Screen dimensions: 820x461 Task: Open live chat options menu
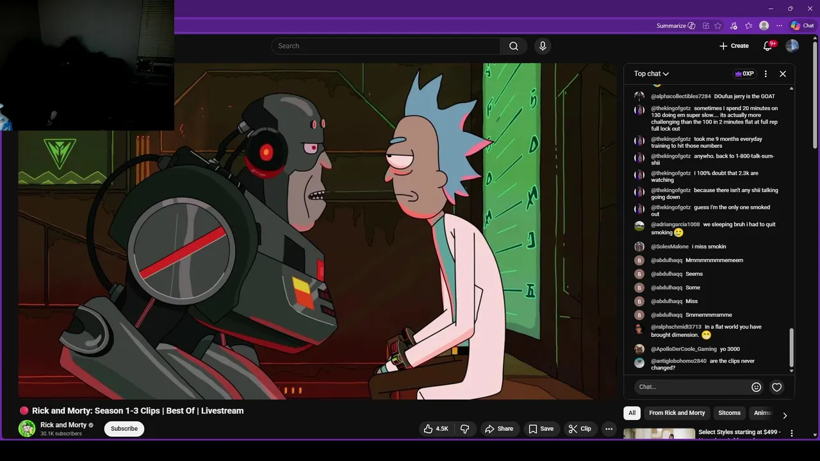(766, 74)
